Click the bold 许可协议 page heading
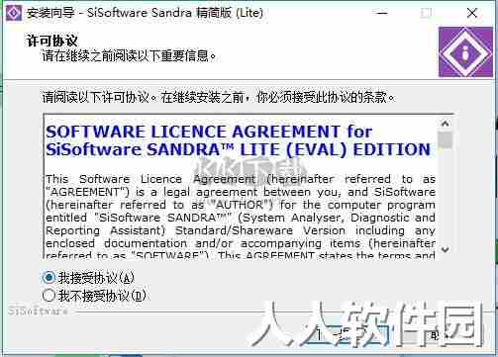 (x=51, y=41)
